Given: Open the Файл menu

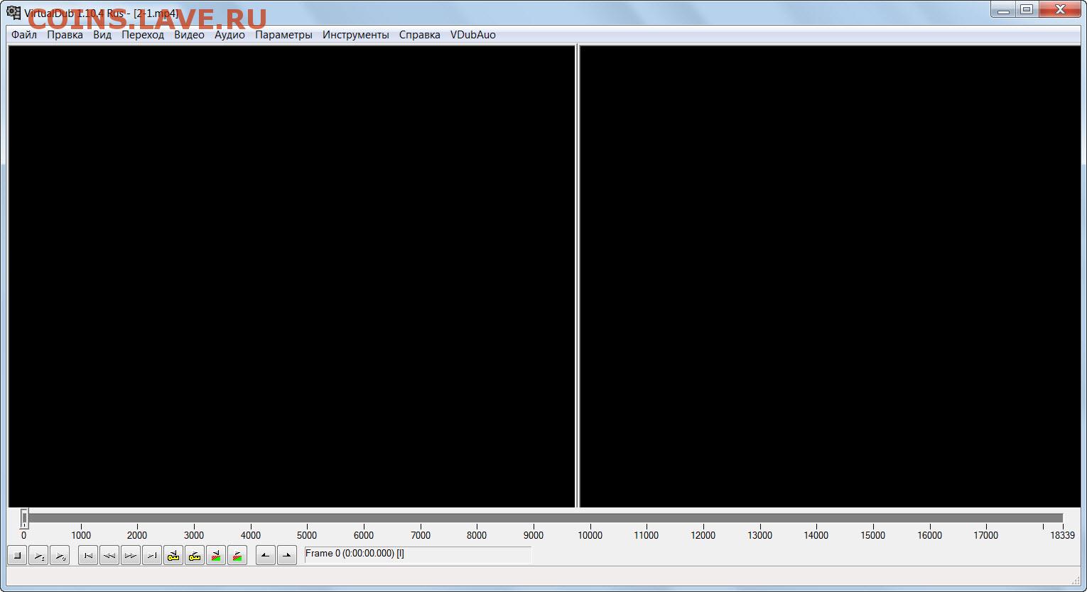Looking at the screenshot, I should pyautogui.click(x=24, y=35).
